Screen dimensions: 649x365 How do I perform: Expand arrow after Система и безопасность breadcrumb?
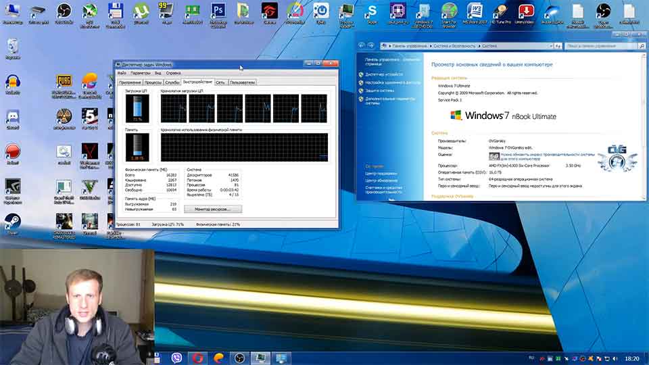pyautogui.click(x=479, y=46)
